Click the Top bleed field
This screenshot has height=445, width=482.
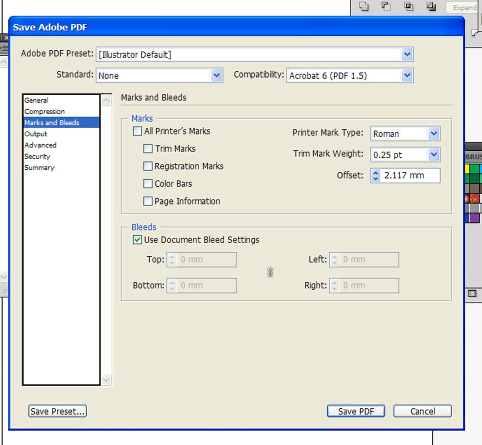click(x=201, y=260)
